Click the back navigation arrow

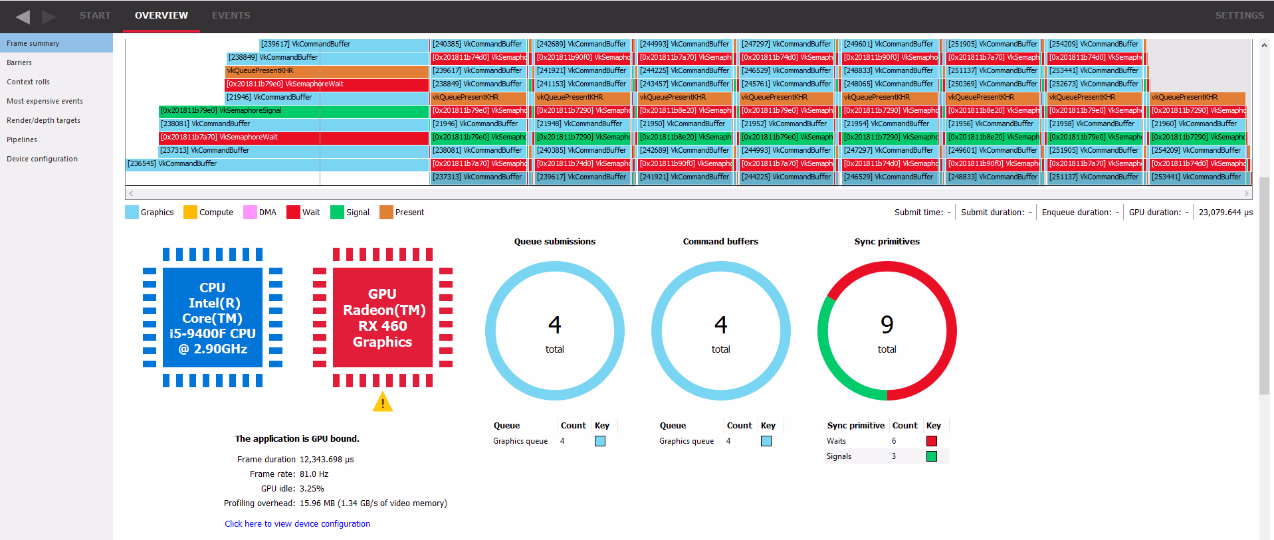[23, 17]
